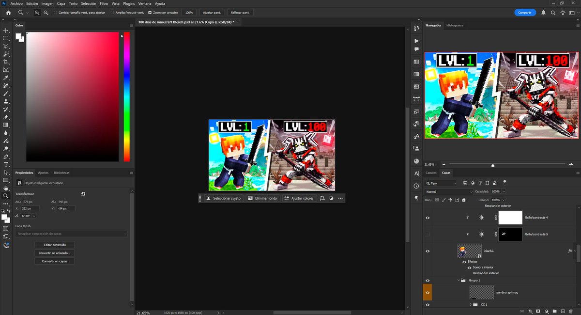Expand the CC 1 group
Image resolution: width=581 pixels, height=315 pixels.
[x=471, y=304]
